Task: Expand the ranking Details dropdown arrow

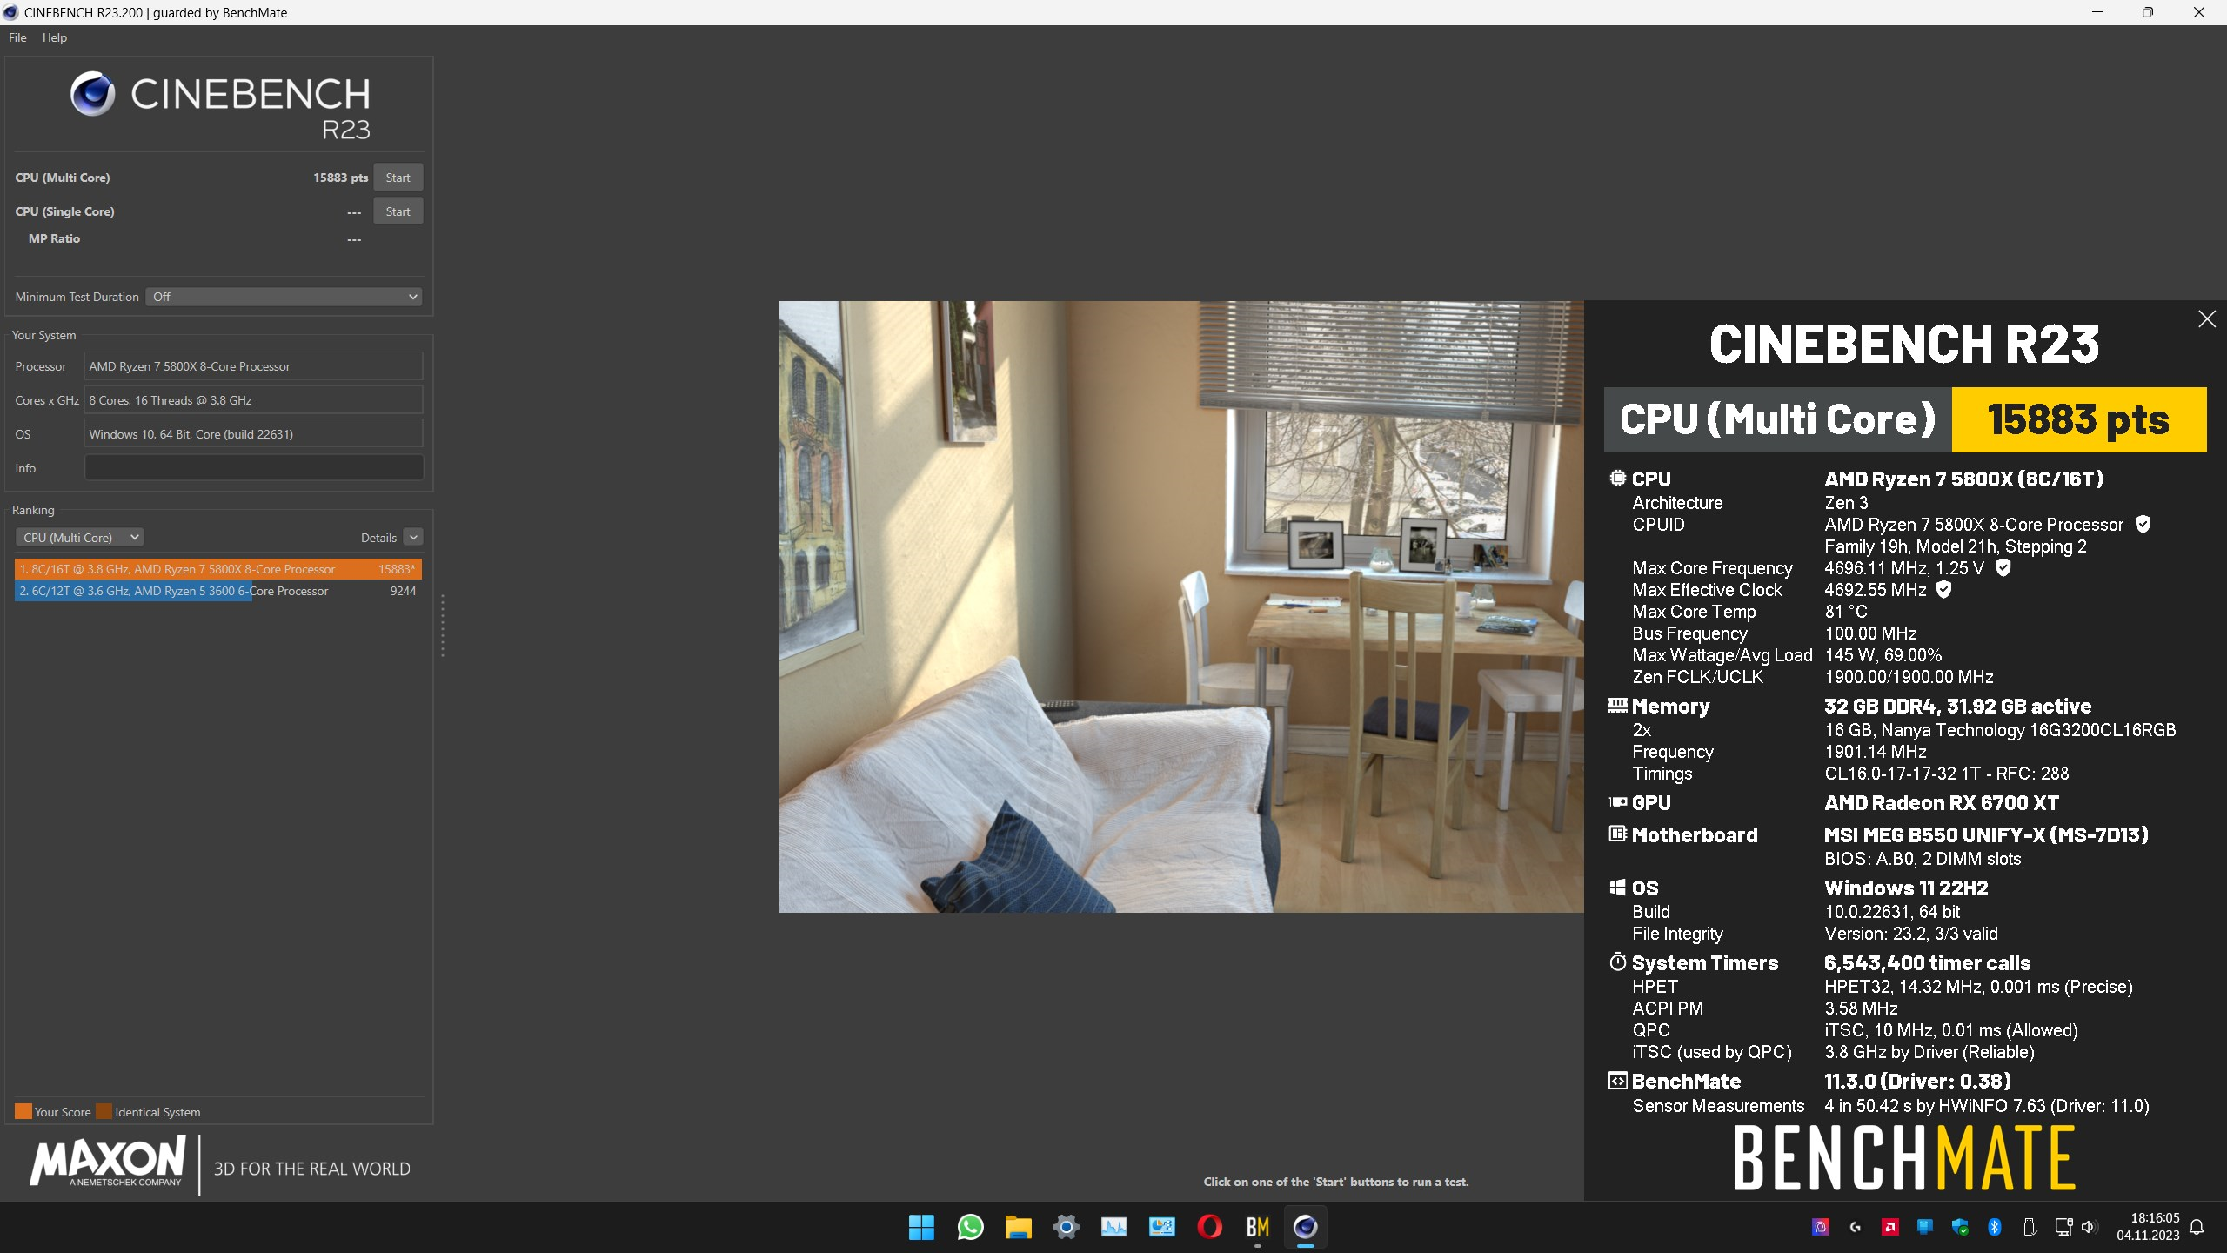Action: click(414, 538)
